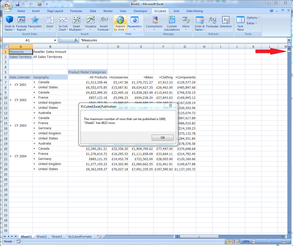Open the Insert Formula tool
Viewport: 293px width, 246px height.
pos(104,23)
